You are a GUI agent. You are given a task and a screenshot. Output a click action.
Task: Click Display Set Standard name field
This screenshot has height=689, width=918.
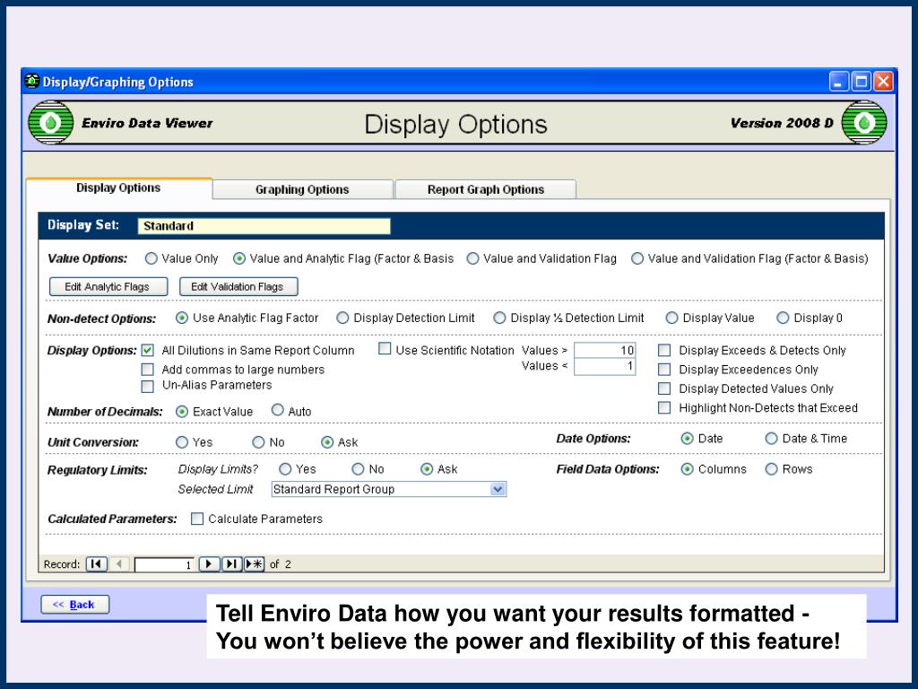coord(264,226)
